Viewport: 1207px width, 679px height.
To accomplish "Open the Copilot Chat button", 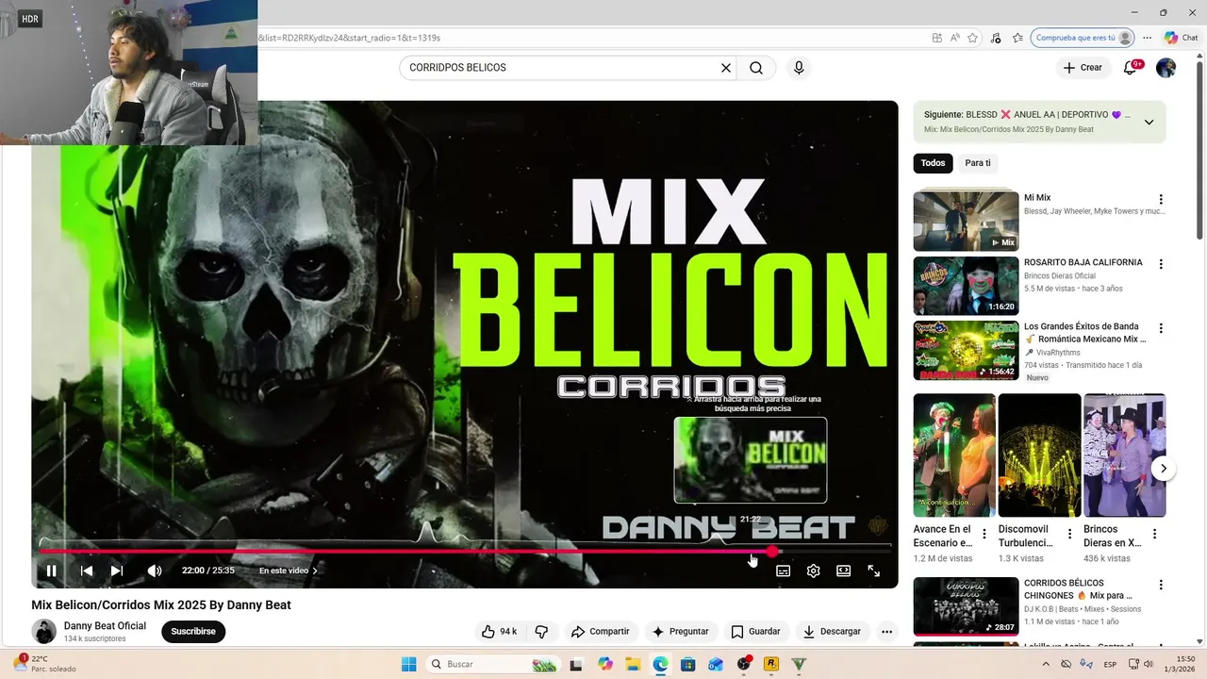I will click(1181, 38).
